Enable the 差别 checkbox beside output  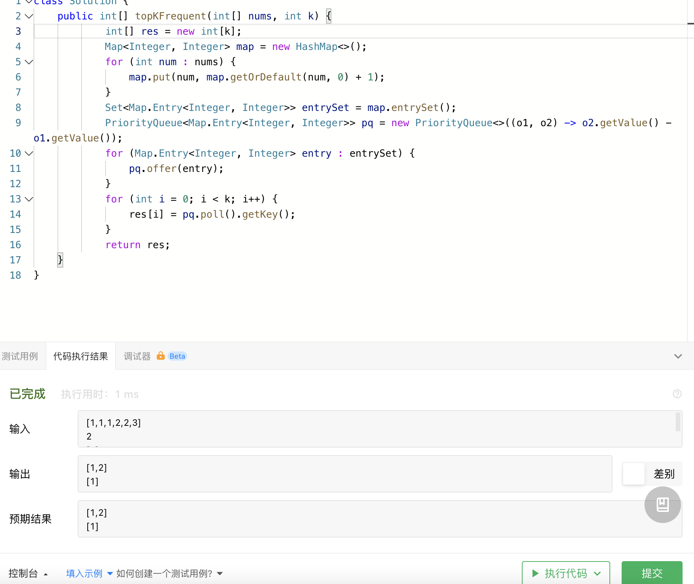[x=633, y=474]
